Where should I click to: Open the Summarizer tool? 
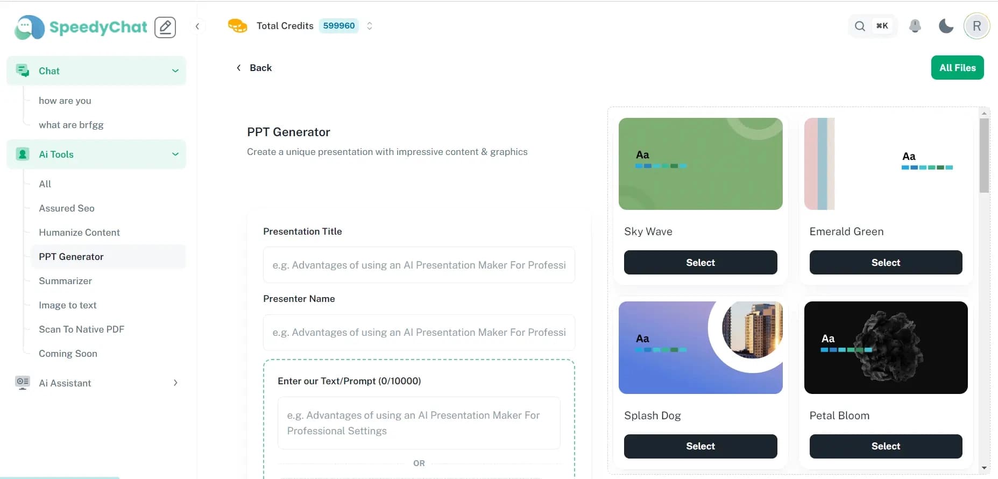click(65, 281)
